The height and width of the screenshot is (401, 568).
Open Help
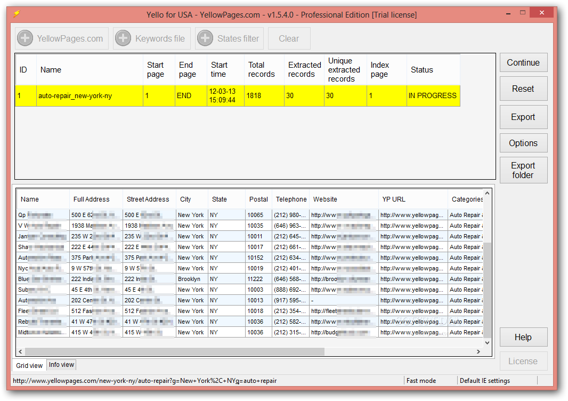(523, 337)
